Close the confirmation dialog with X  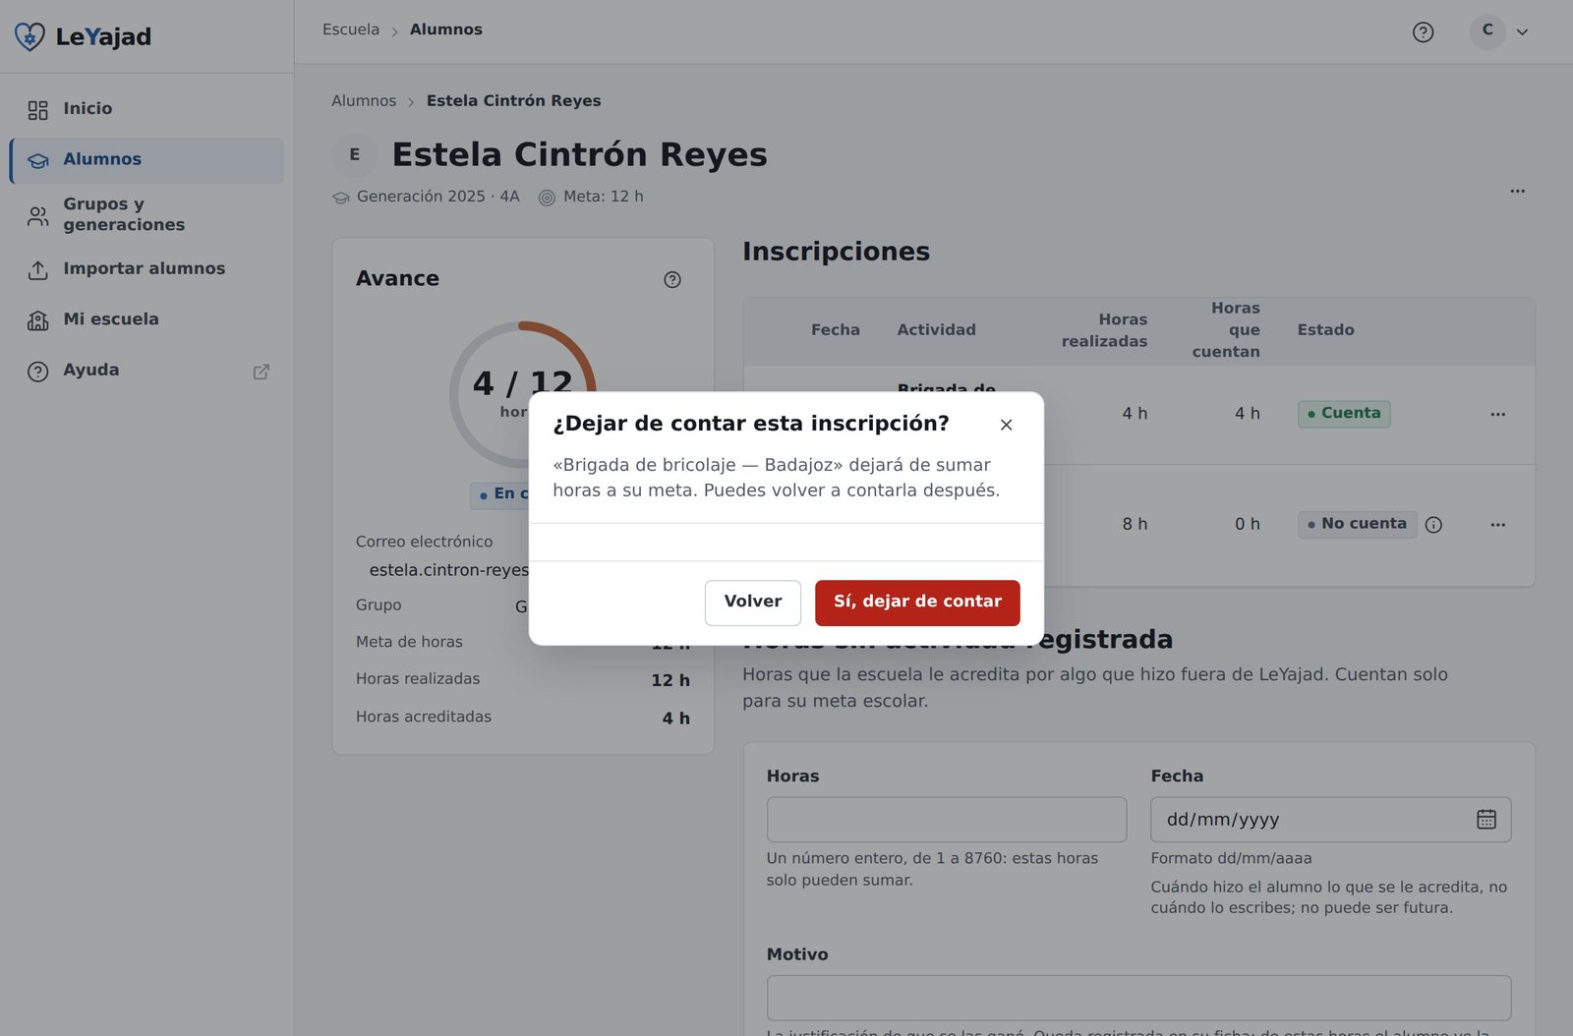coord(1006,425)
